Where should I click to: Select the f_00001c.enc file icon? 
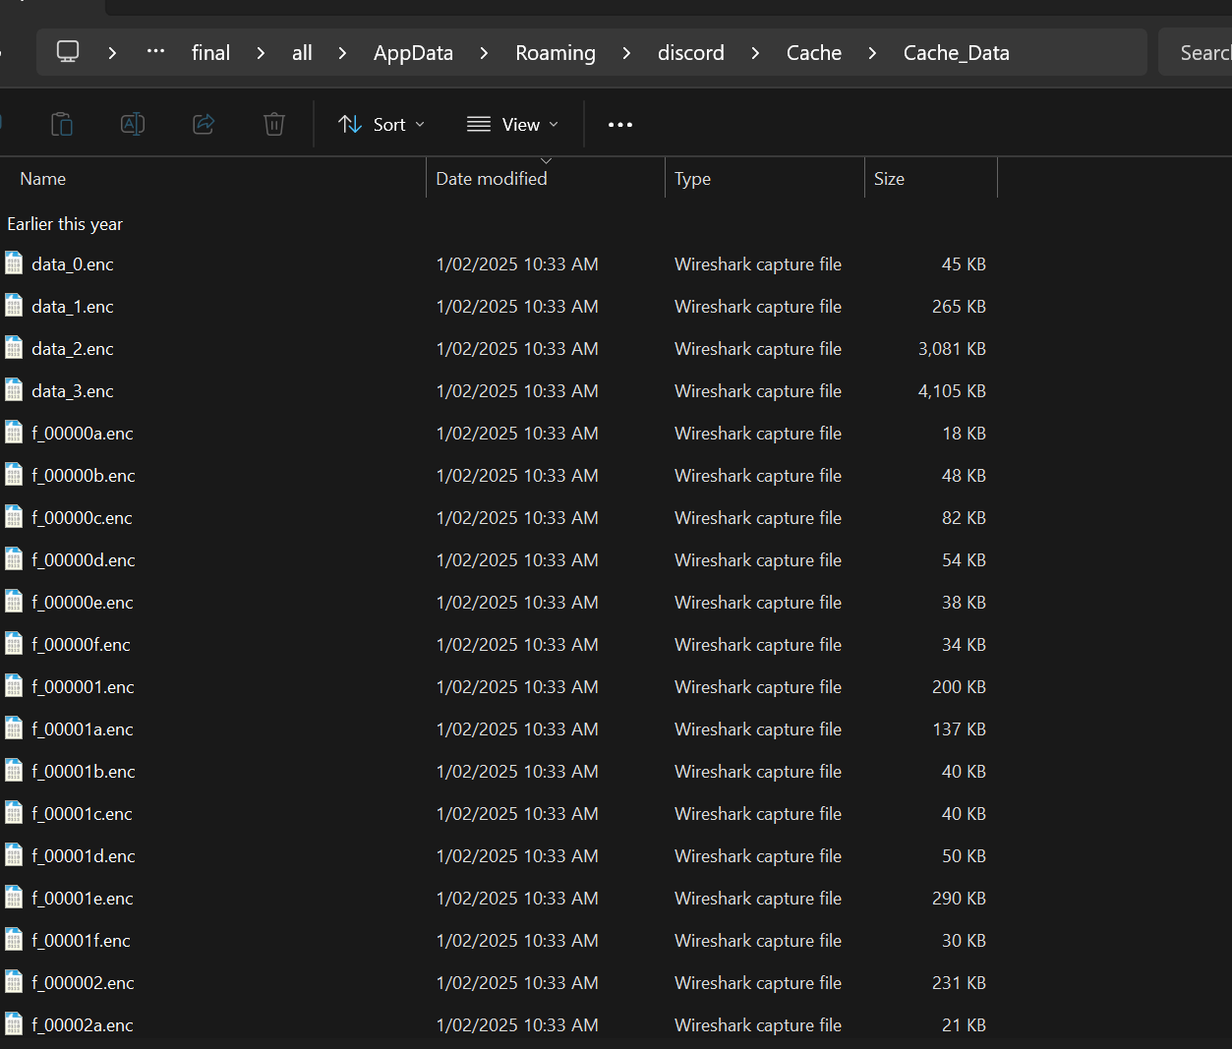[x=14, y=813]
